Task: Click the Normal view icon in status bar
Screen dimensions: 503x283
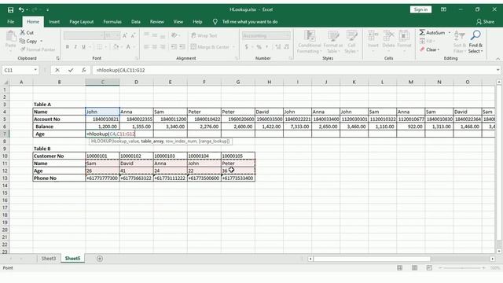Action: point(399,267)
